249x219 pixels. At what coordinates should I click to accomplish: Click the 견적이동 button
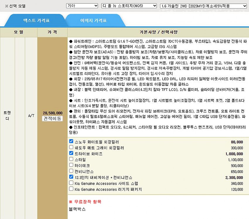point(52,119)
